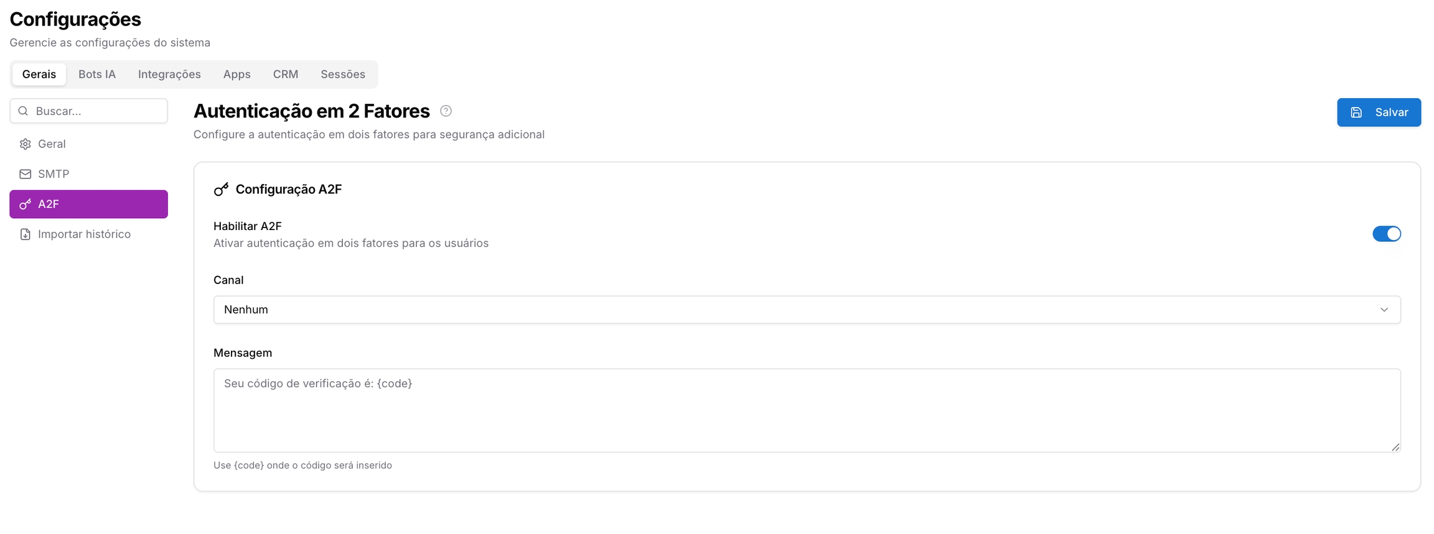Click the key icon in A2F sidebar item
1434x534 pixels.
(x=25, y=204)
